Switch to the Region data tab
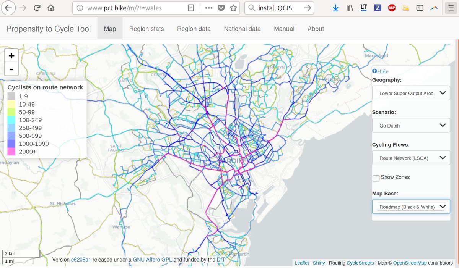This screenshot has height=268, width=459. [194, 29]
